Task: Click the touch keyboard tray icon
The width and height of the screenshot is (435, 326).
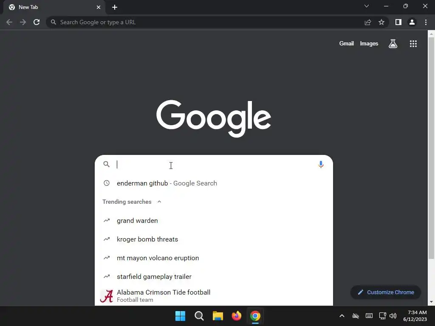Action: coord(369,316)
